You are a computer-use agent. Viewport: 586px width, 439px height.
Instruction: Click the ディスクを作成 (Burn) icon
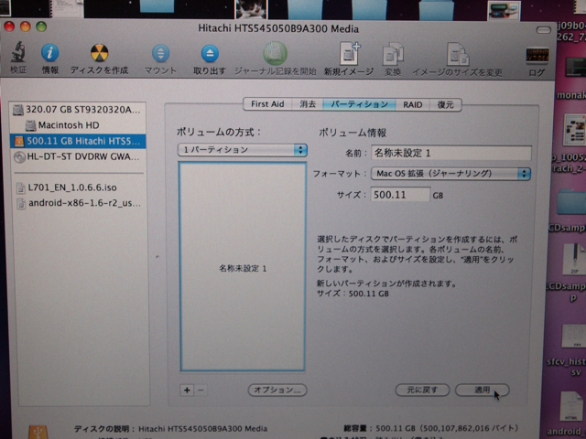click(x=99, y=53)
